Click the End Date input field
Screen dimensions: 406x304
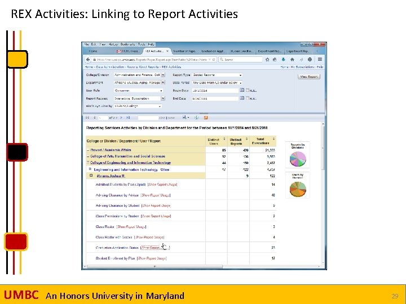(215, 99)
